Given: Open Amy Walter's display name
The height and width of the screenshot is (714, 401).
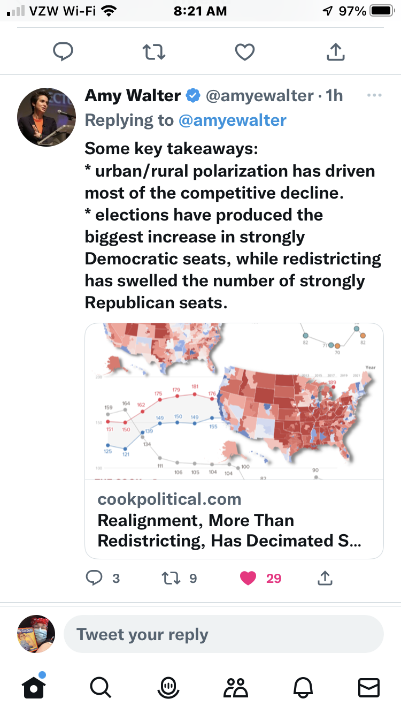Looking at the screenshot, I should click(133, 96).
